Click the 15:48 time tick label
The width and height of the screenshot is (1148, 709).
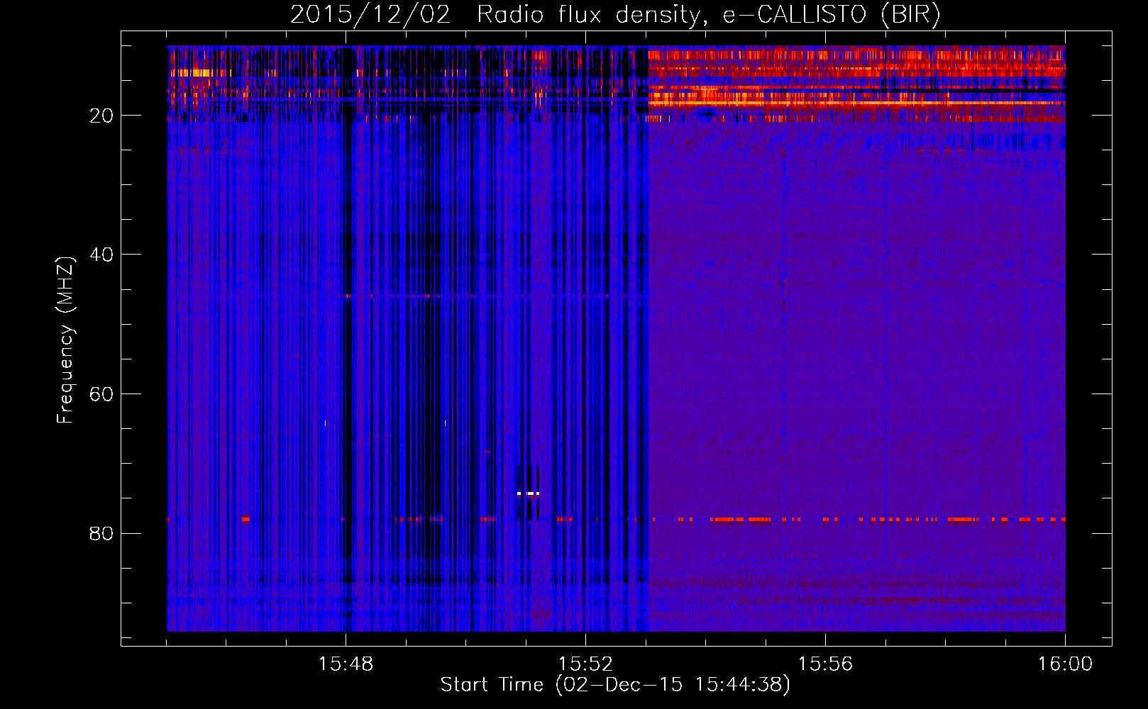346,664
